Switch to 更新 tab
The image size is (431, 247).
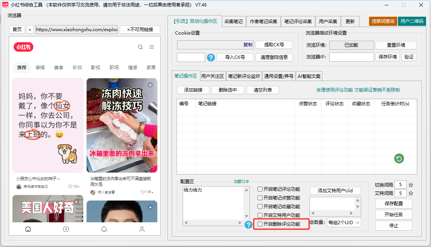click(350, 21)
